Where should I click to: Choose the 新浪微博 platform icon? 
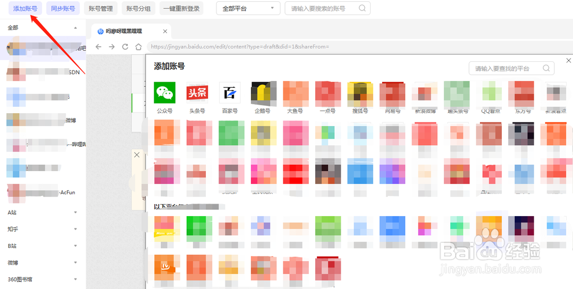tap(424, 93)
